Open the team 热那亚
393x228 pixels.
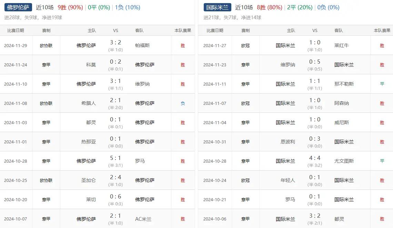pos(89,142)
